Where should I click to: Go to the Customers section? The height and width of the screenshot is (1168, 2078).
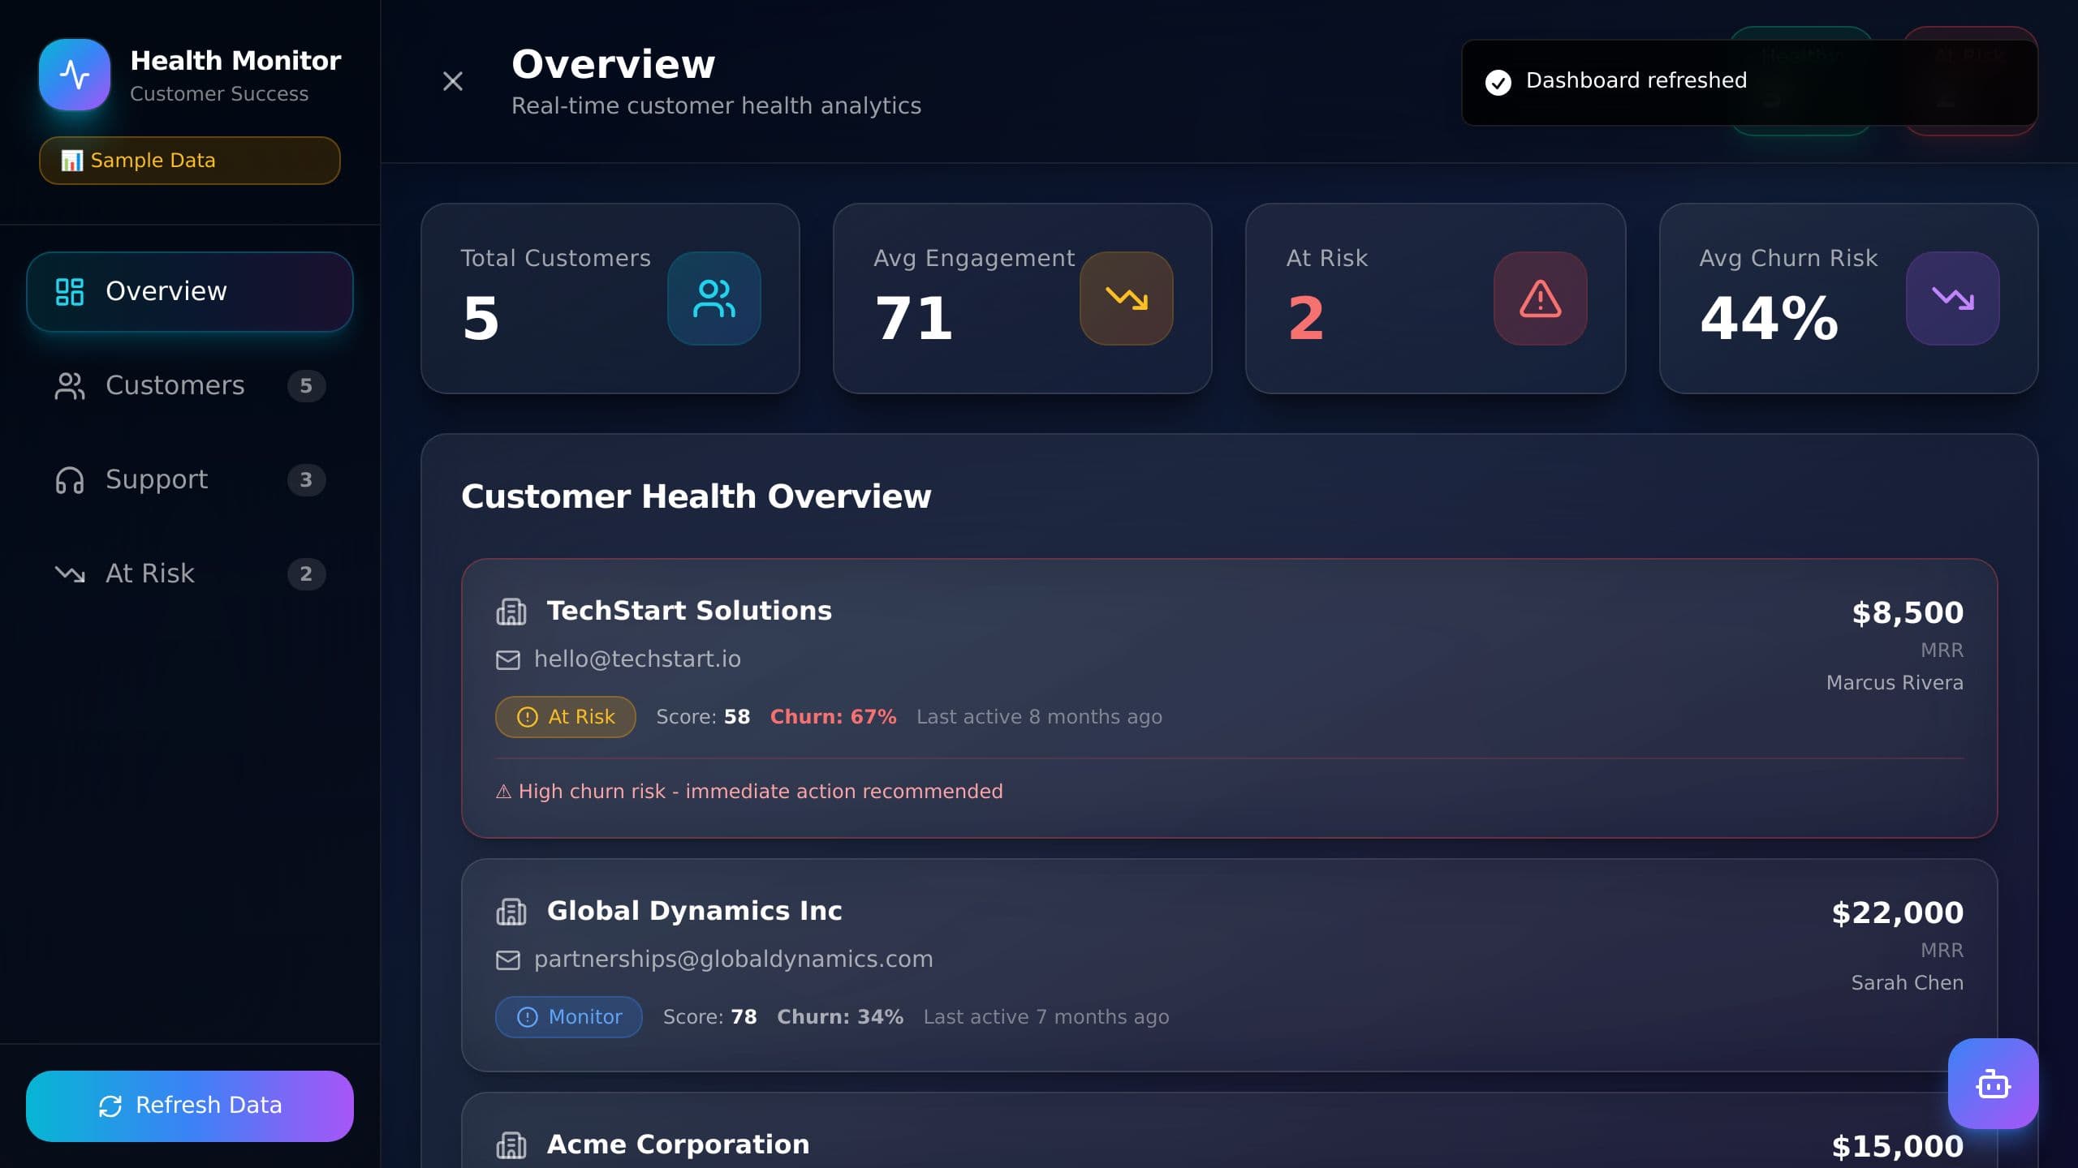click(189, 385)
